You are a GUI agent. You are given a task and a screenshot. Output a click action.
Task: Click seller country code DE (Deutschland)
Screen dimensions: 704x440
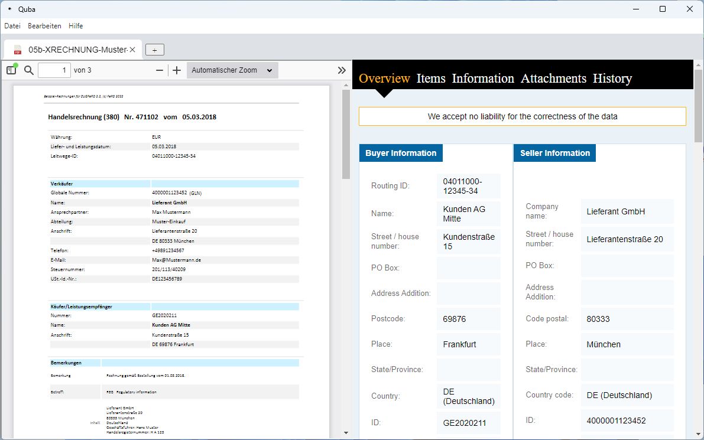pyautogui.click(x=627, y=395)
